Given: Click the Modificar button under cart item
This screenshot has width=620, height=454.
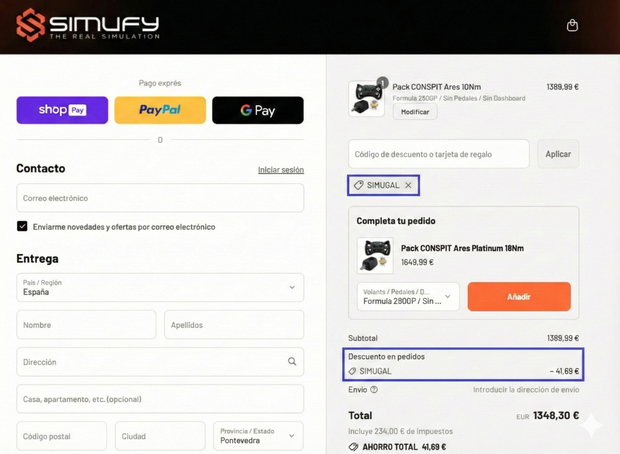Looking at the screenshot, I should tap(415, 112).
